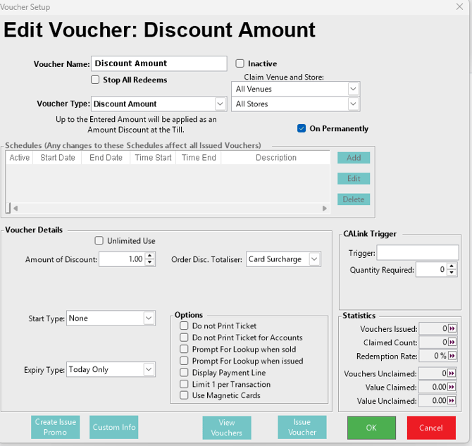Click the Description column header
This screenshot has width=472, height=446.
click(276, 158)
